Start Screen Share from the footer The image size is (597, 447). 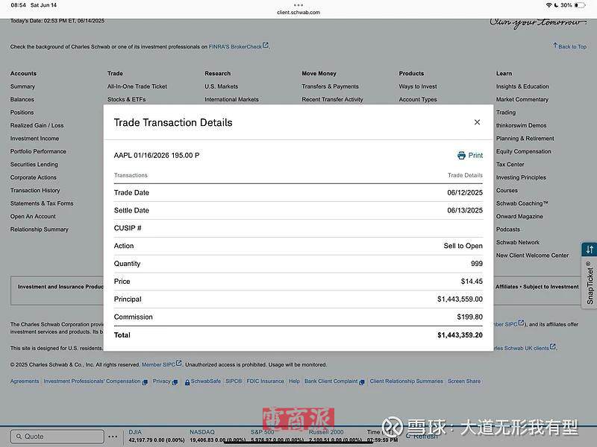[x=464, y=381]
